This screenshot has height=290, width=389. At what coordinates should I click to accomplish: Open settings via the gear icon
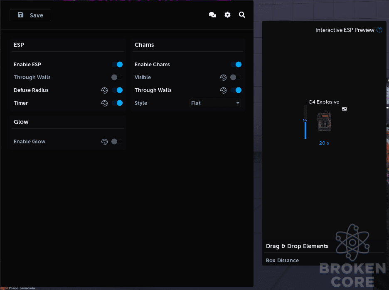[x=227, y=15]
